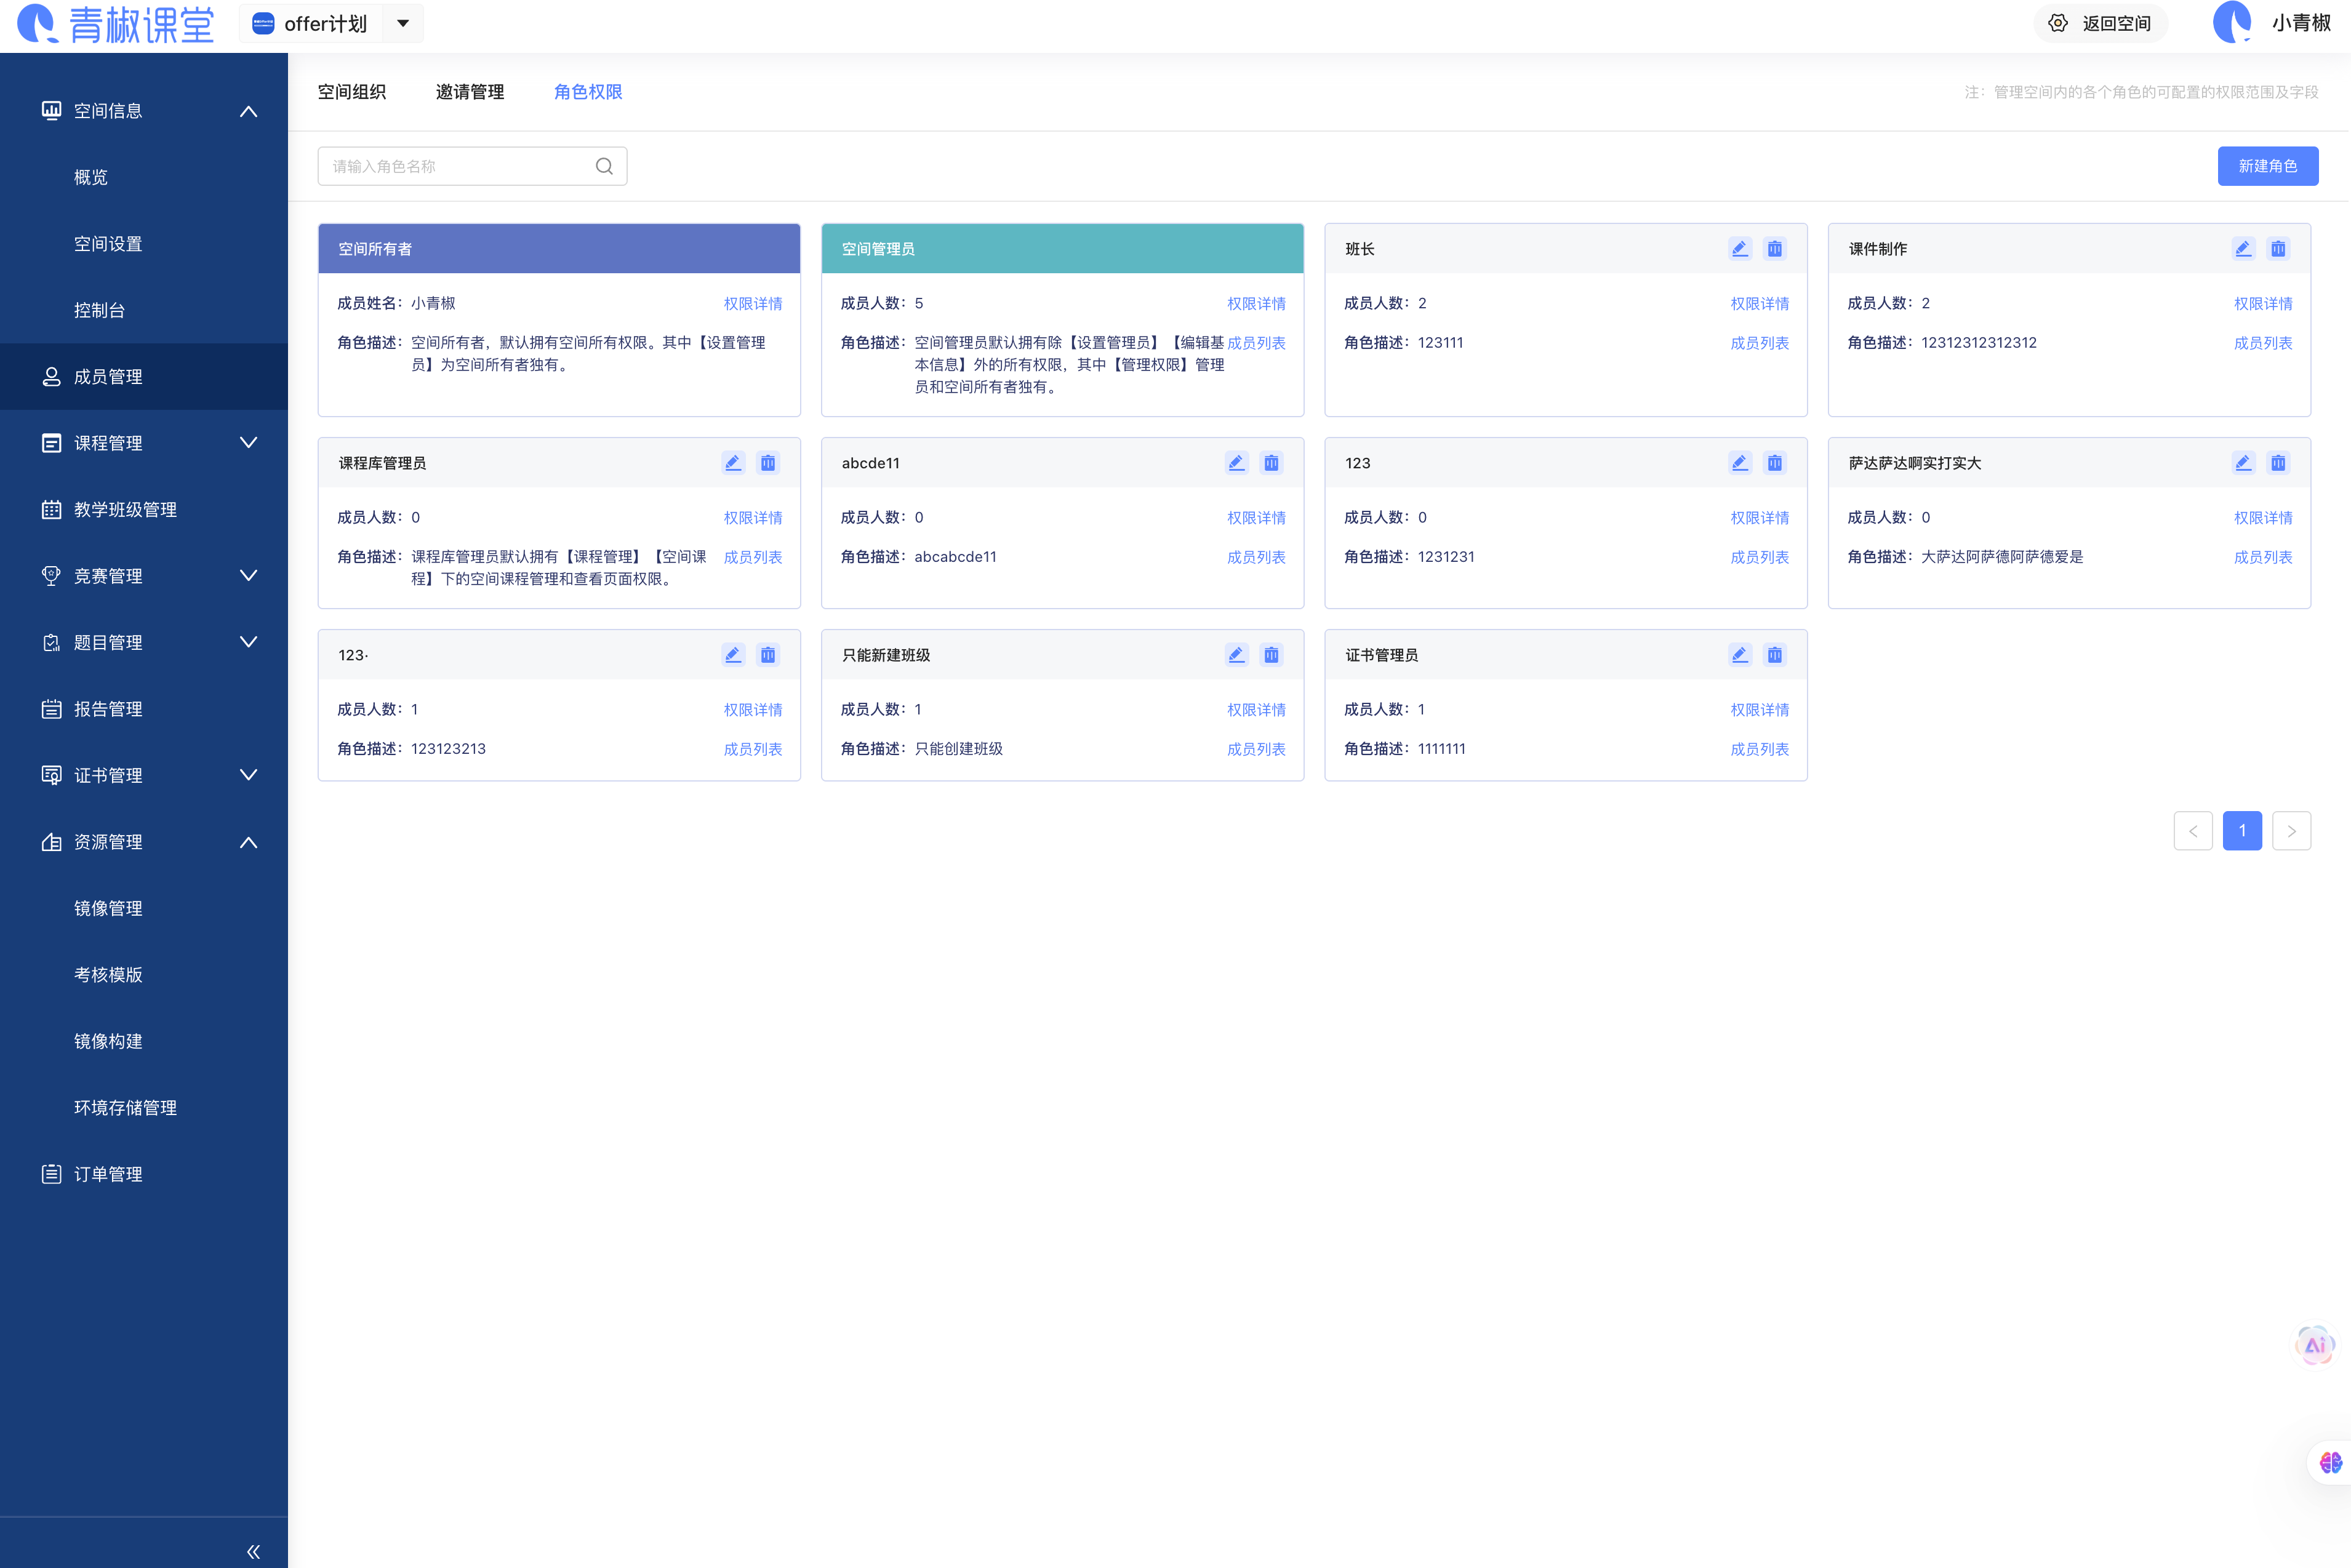Click edit icon on 班长 role card

click(1739, 249)
